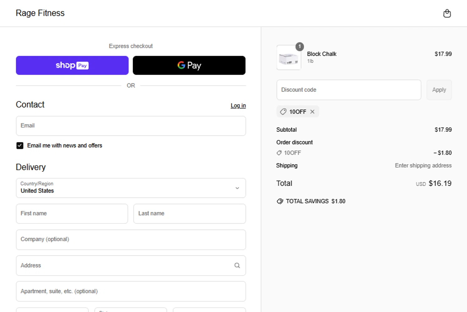Focus the Company (optional) field
Viewport: 467px width, 312px height.
(131, 240)
